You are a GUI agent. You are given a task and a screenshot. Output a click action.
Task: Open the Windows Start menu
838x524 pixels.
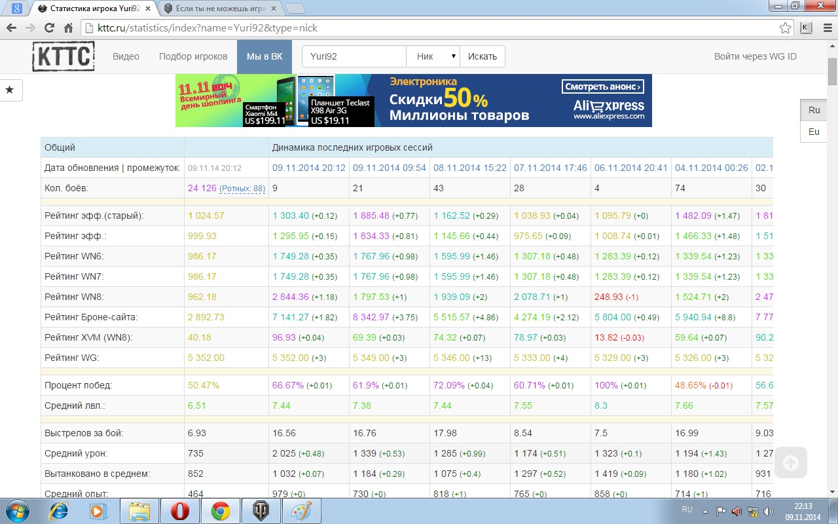click(16, 511)
